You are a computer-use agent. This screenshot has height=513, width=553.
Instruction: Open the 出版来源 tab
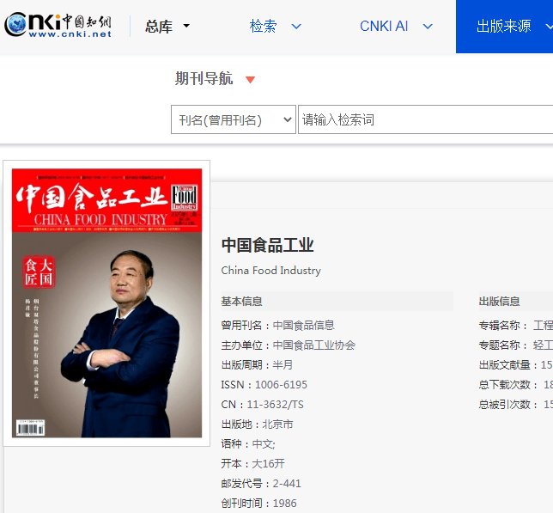click(504, 27)
